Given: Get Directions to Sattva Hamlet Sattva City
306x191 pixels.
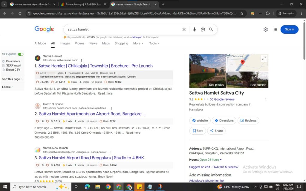Looking at the screenshot, I should pos(224,121).
